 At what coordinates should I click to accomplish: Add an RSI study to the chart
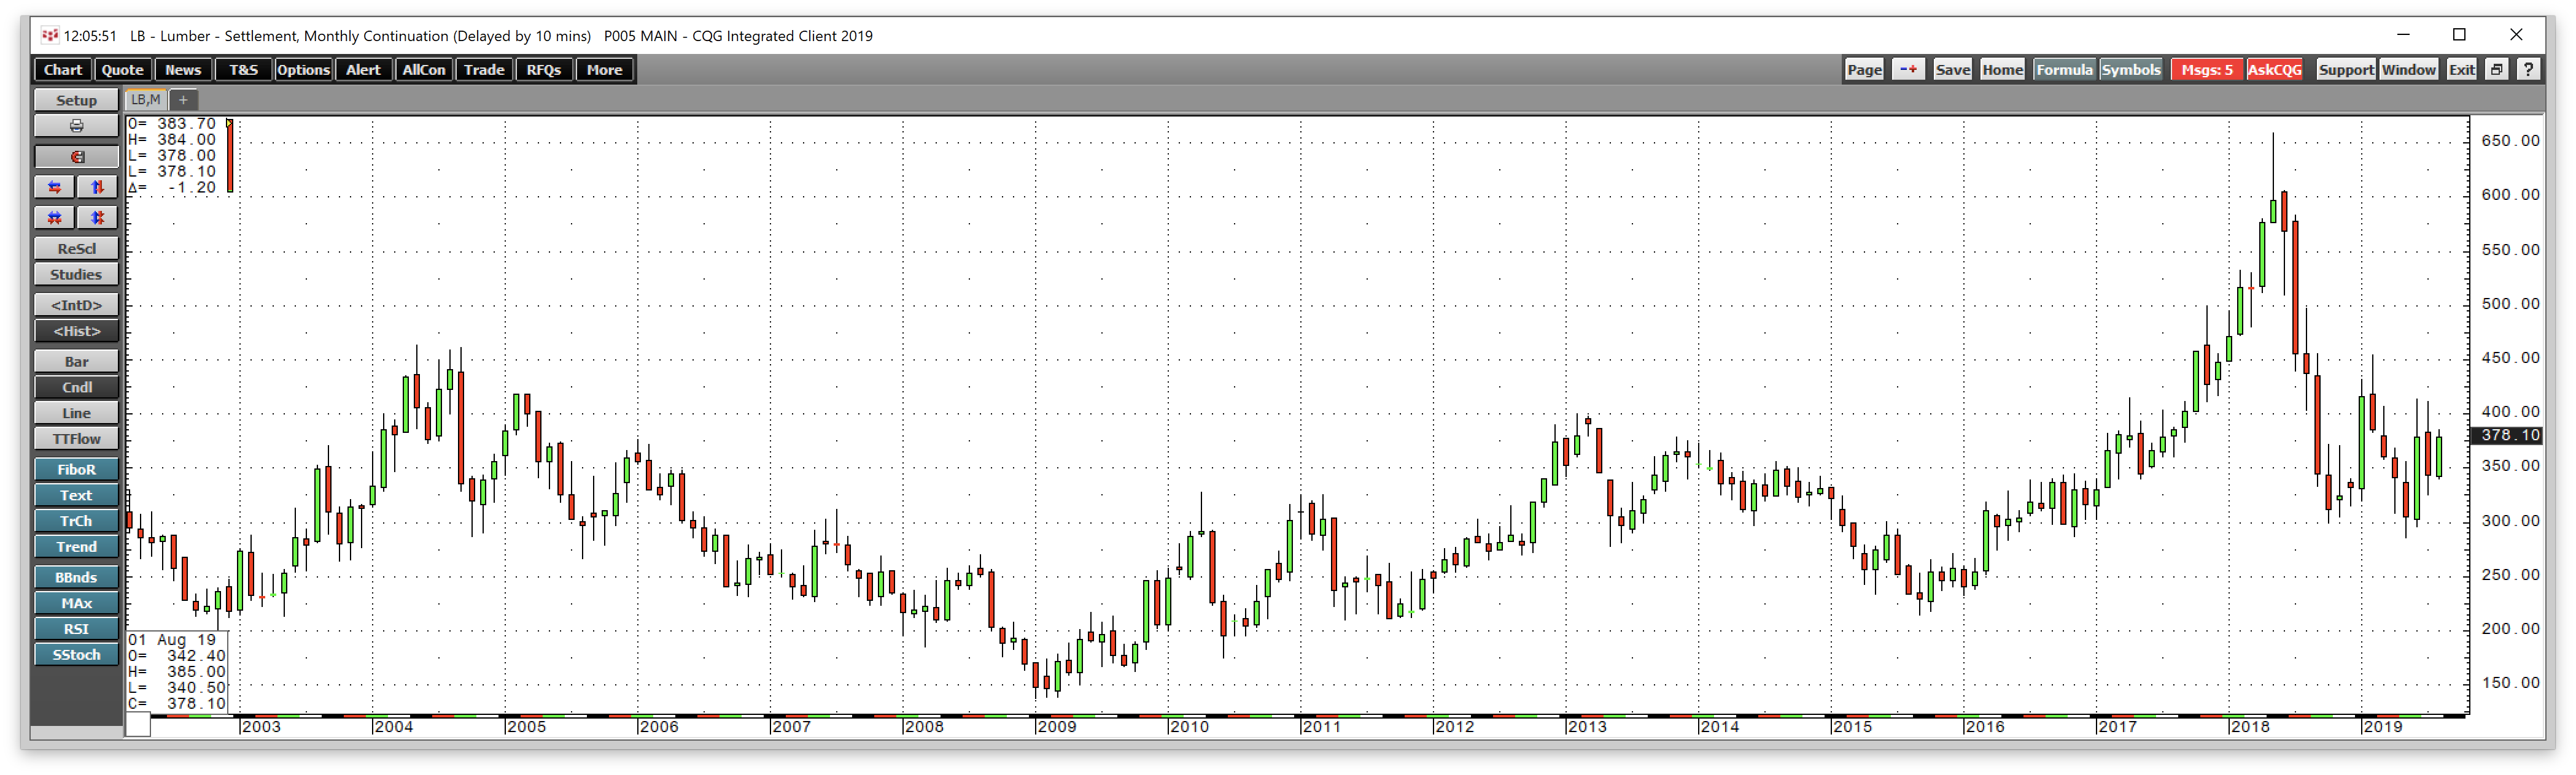coord(75,628)
